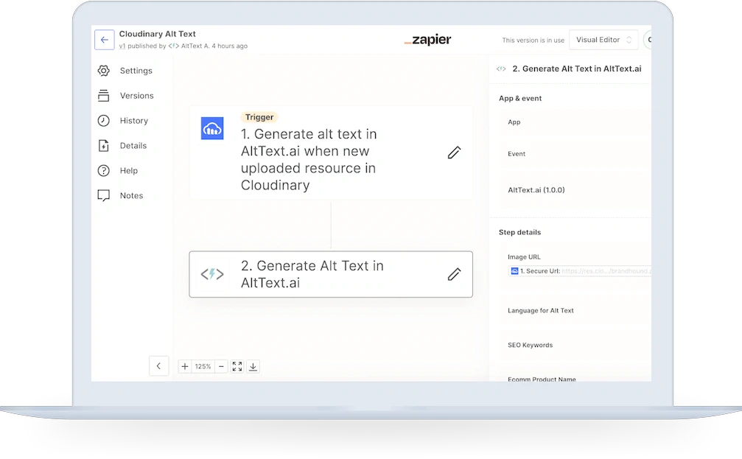This screenshot has width=742, height=459.
Task: Click the Zapier logo
Action: (428, 40)
